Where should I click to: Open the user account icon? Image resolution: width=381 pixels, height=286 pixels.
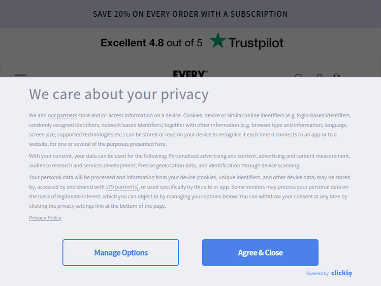[x=320, y=75]
